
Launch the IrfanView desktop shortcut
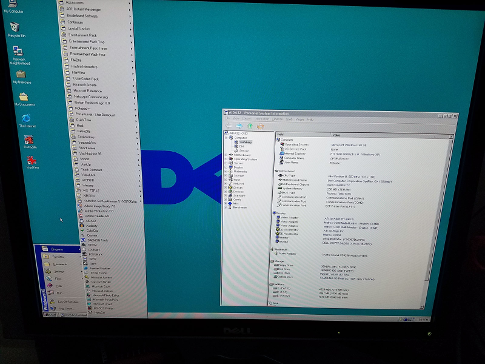click(x=32, y=162)
